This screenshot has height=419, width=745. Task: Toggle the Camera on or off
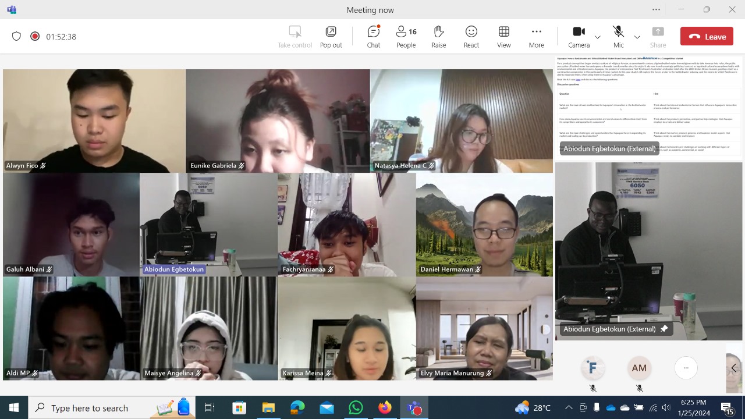coord(579,36)
